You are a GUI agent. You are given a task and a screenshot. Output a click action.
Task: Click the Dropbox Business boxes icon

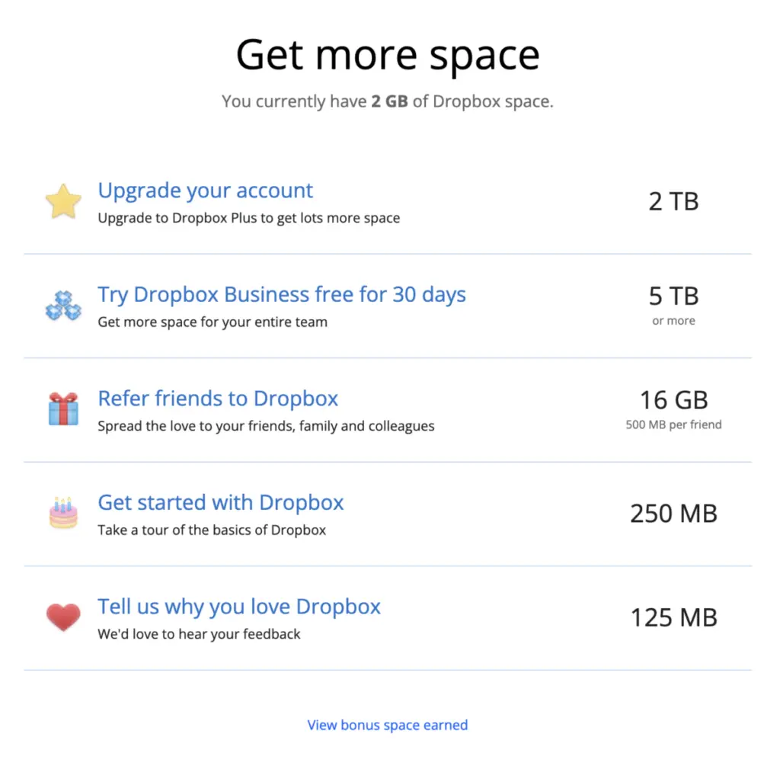(63, 306)
